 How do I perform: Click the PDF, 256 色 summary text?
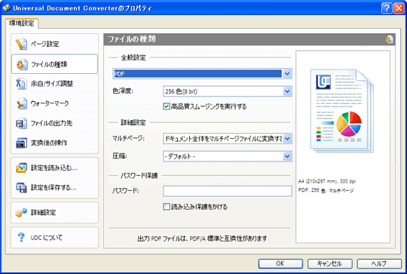click(x=326, y=190)
